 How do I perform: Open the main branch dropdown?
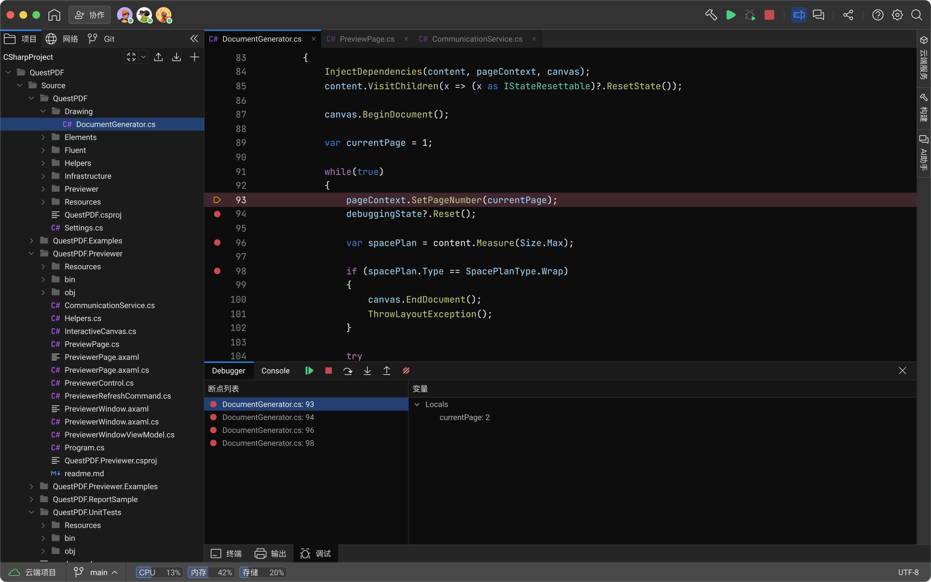96,572
